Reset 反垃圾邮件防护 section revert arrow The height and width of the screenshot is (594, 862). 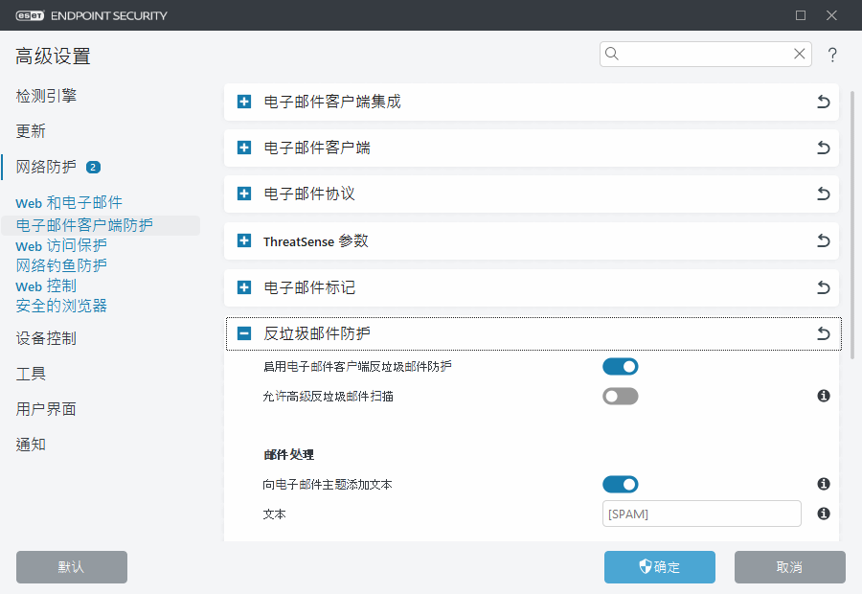823,333
